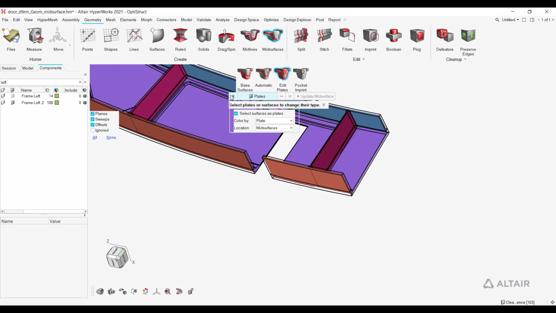Activate the Drag/Spin tool

pos(226,40)
